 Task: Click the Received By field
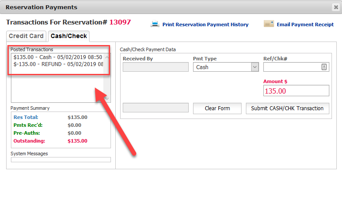tap(155, 67)
